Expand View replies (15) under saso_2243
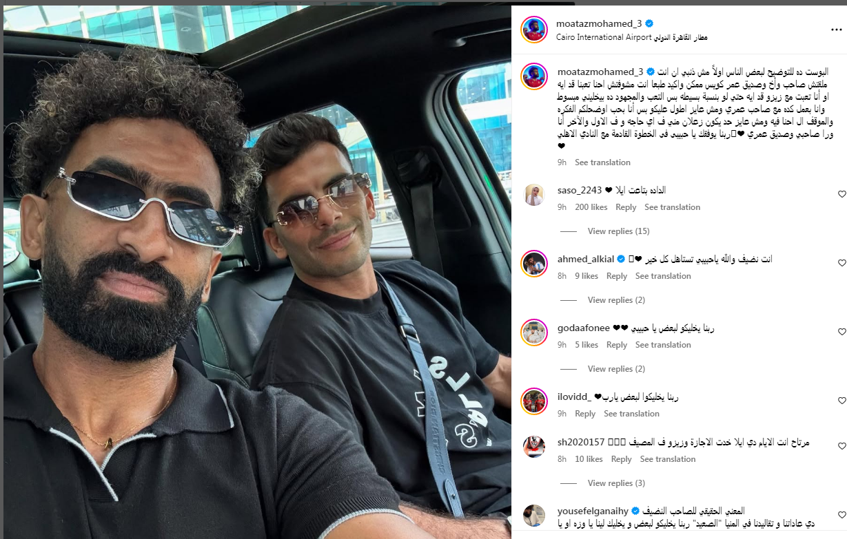 pos(618,231)
